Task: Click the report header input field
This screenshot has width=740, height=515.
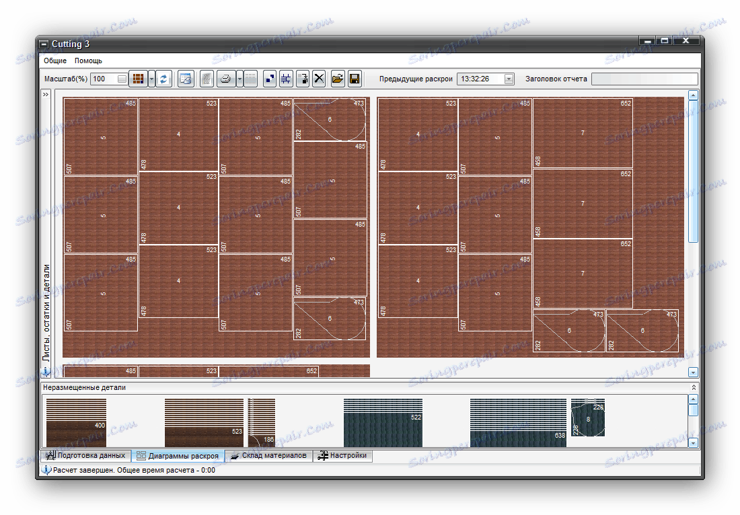Action: pyautogui.click(x=644, y=79)
